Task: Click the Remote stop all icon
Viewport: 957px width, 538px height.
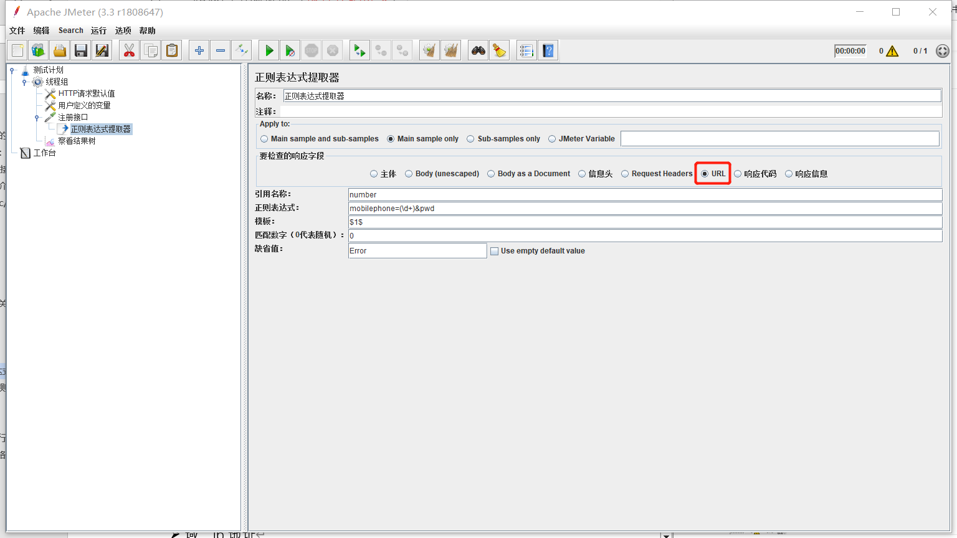Action: (381, 50)
